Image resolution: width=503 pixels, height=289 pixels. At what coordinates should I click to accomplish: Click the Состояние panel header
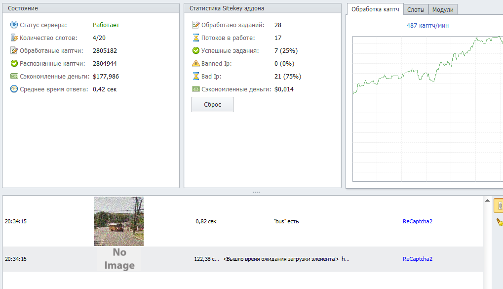click(91, 8)
